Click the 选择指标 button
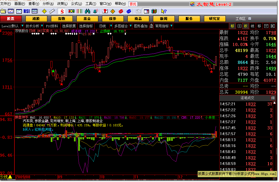 tap(86, 26)
